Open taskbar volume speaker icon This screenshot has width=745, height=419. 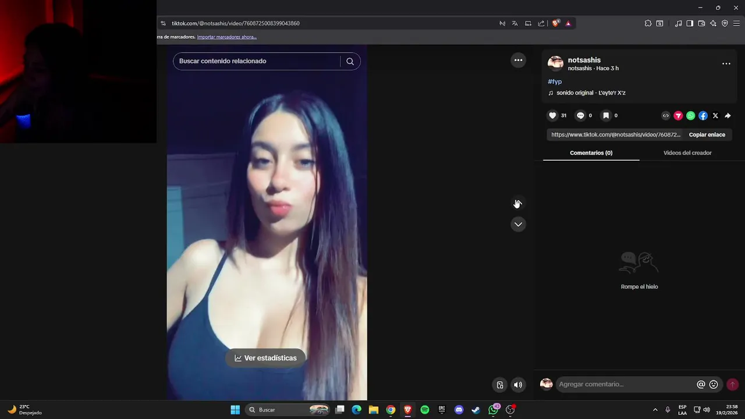tap(707, 410)
